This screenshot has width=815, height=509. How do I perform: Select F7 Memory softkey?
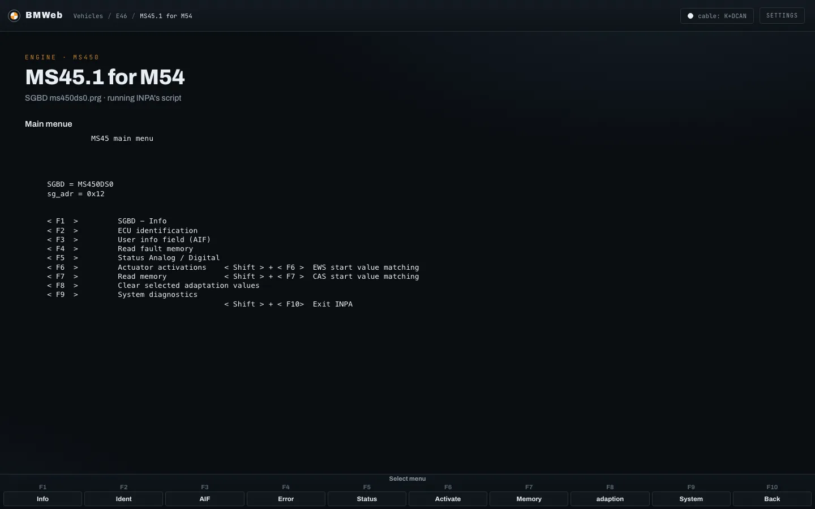[x=529, y=499]
